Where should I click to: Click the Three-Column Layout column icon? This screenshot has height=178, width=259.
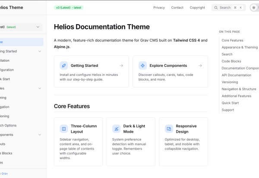[64, 129]
